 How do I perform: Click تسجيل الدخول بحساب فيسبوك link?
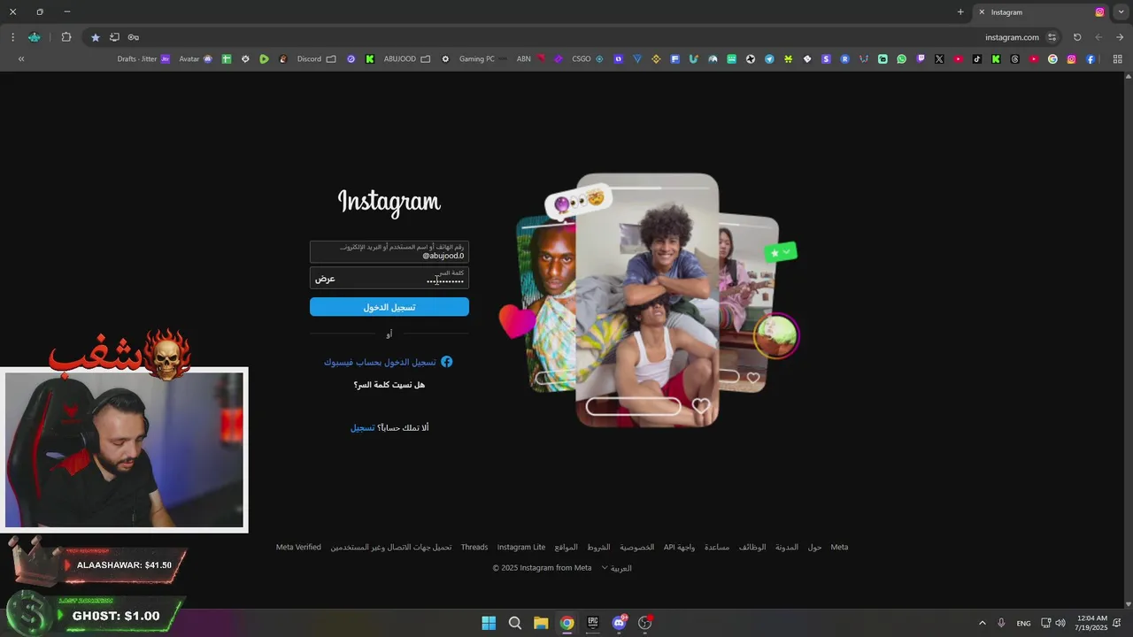click(x=389, y=362)
